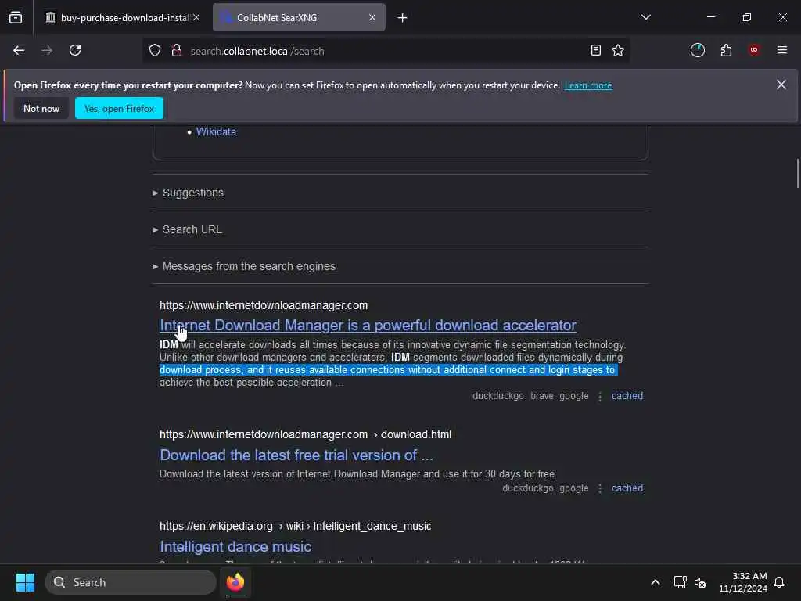
Task: Open the Learn more link
Action: pos(588,85)
